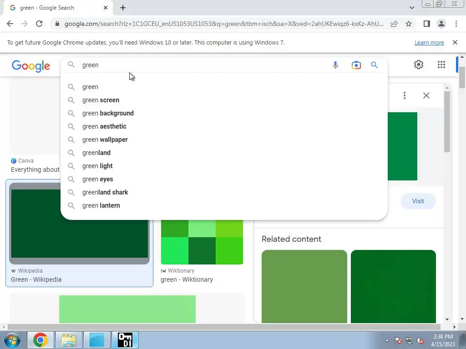Choose the 'greenland shark' suggestion
Image resolution: width=466 pixels, height=349 pixels.
click(x=224, y=192)
